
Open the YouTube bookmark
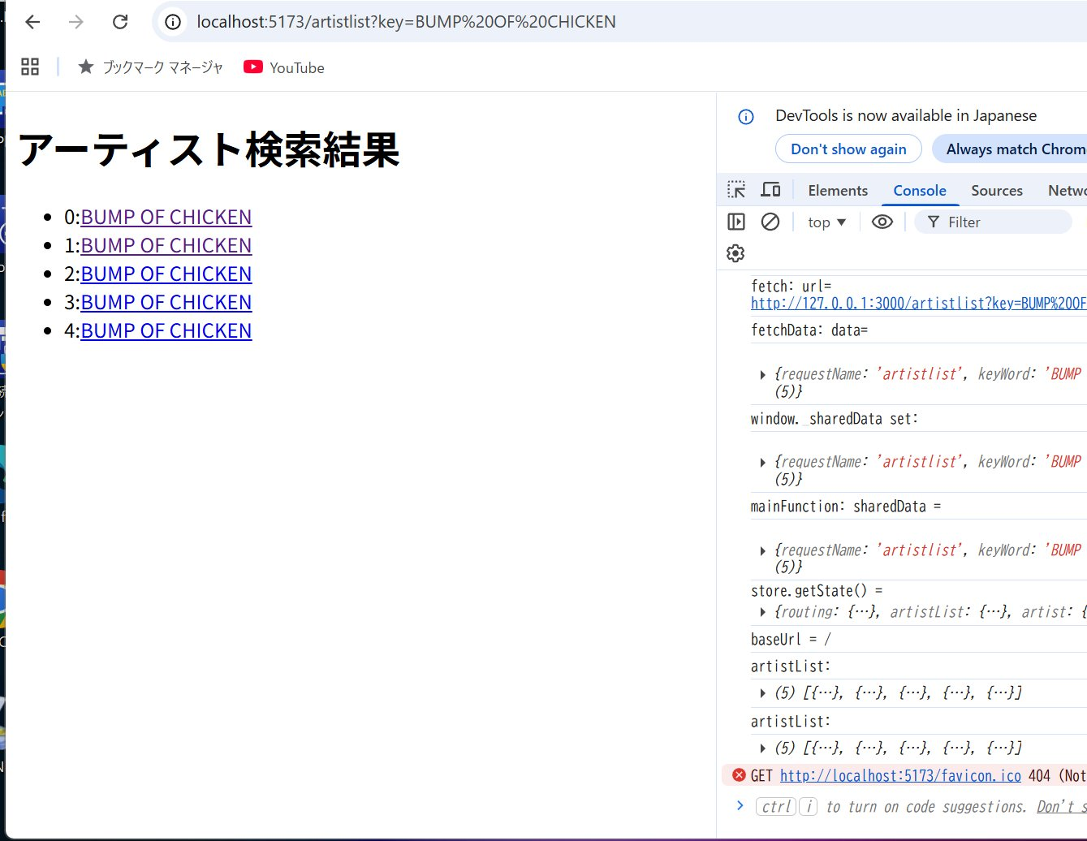pos(284,67)
